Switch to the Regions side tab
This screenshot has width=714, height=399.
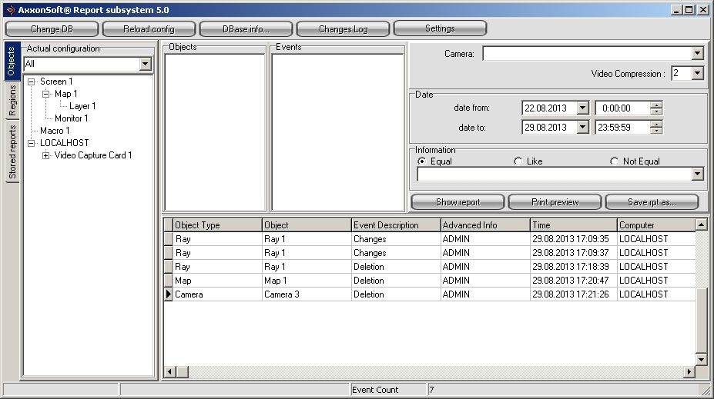pos(12,101)
